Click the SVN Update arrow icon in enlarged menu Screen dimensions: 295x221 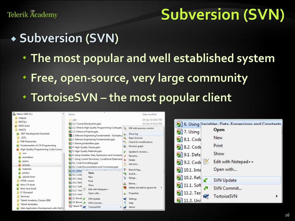[206, 180]
